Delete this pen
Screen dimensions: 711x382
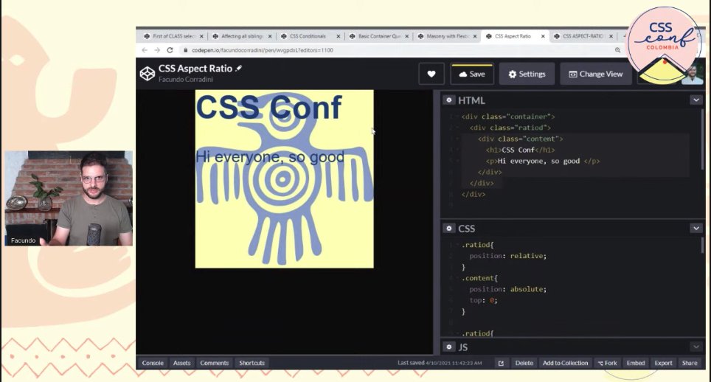(x=524, y=363)
